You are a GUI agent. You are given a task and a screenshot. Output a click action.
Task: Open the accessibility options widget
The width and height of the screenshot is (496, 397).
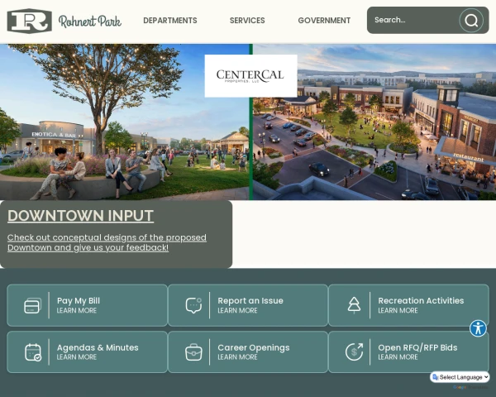(x=478, y=328)
